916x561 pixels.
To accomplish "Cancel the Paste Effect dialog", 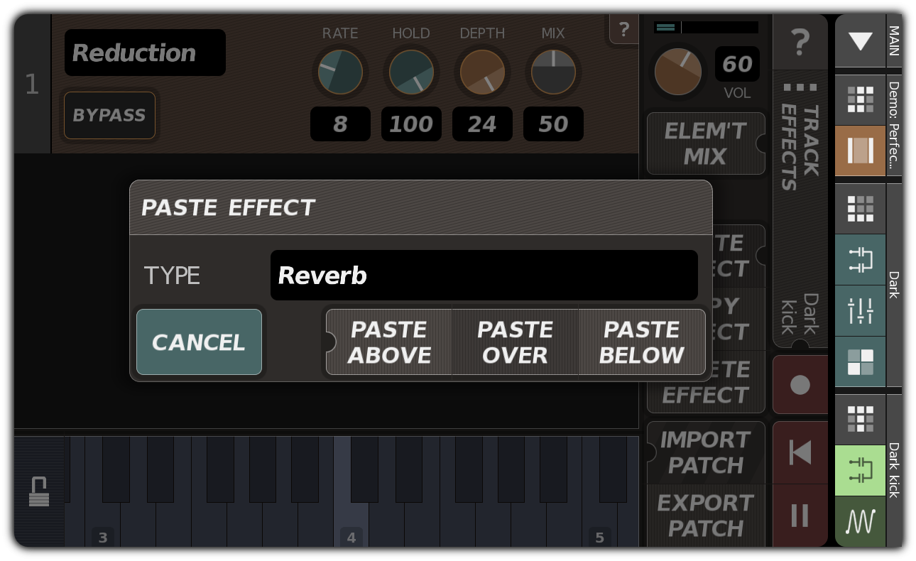I will point(199,342).
